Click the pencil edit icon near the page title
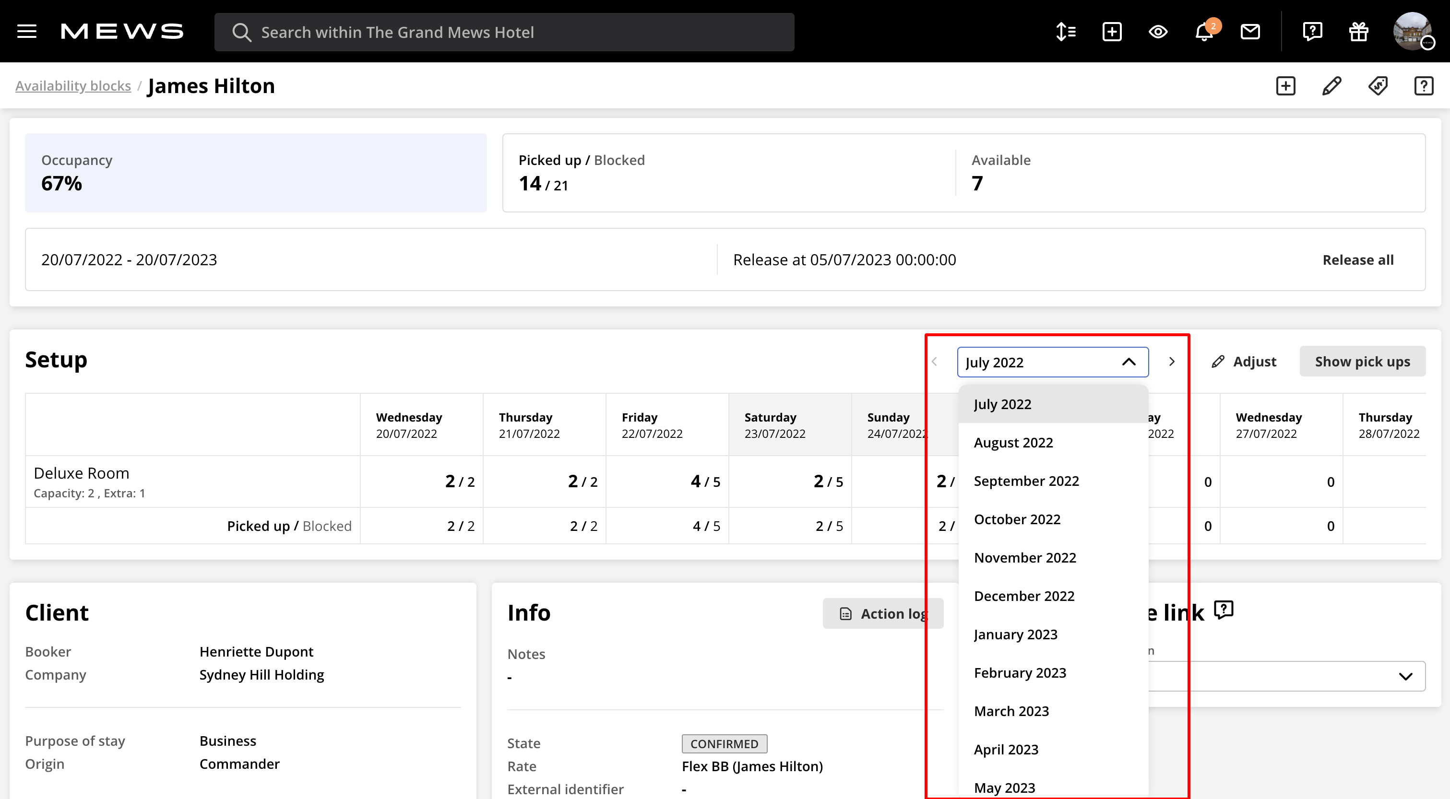Image resolution: width=1450 pixels, height=799 pixels. 1331,85
